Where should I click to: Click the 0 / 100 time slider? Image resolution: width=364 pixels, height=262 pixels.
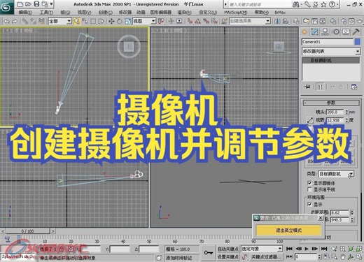[27, 231]
